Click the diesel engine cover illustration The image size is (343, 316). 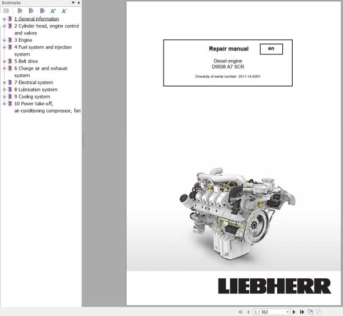237,214
